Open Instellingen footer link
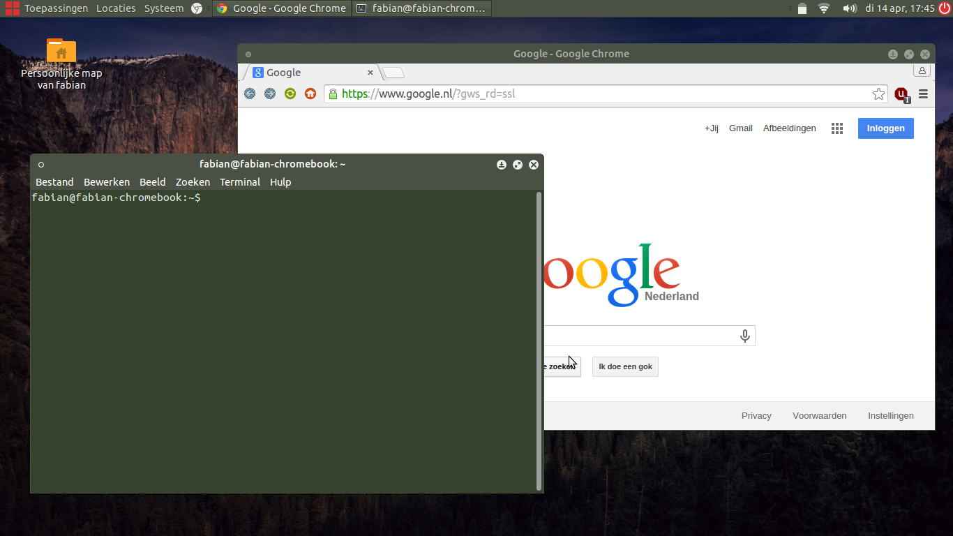Image resolution: width=953 pixels, height=536 pixels. (891, 416)
